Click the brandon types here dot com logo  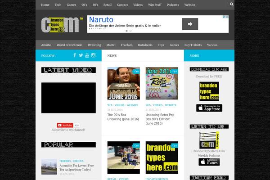pyautogui.click(x=62, y=25)
